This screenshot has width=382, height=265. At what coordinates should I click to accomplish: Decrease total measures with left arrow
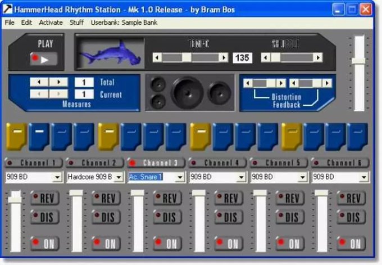coord(39,82)
